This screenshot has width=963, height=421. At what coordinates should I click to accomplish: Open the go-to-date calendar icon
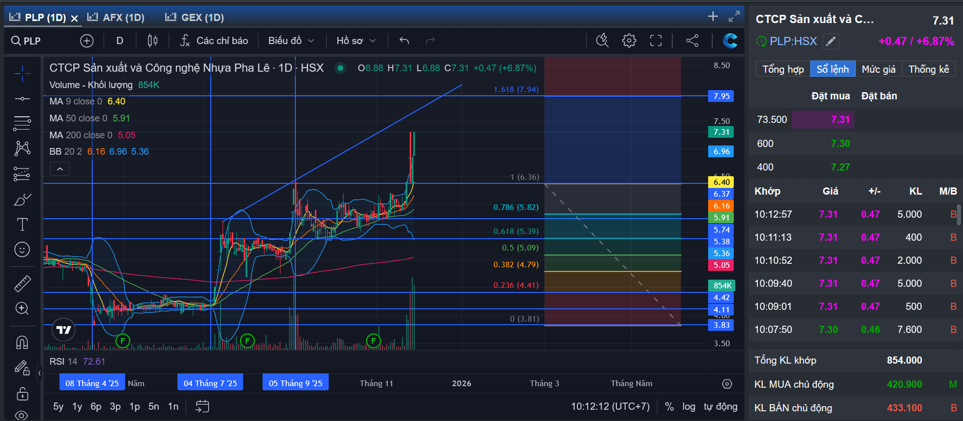[x=203, y=407]
